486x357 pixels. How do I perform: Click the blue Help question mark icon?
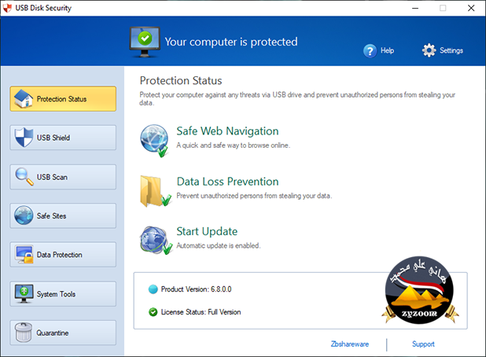(370, 51)
